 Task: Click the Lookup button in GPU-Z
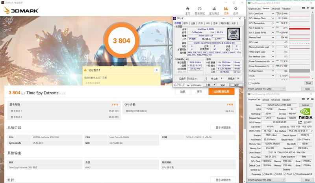[306, 105]
